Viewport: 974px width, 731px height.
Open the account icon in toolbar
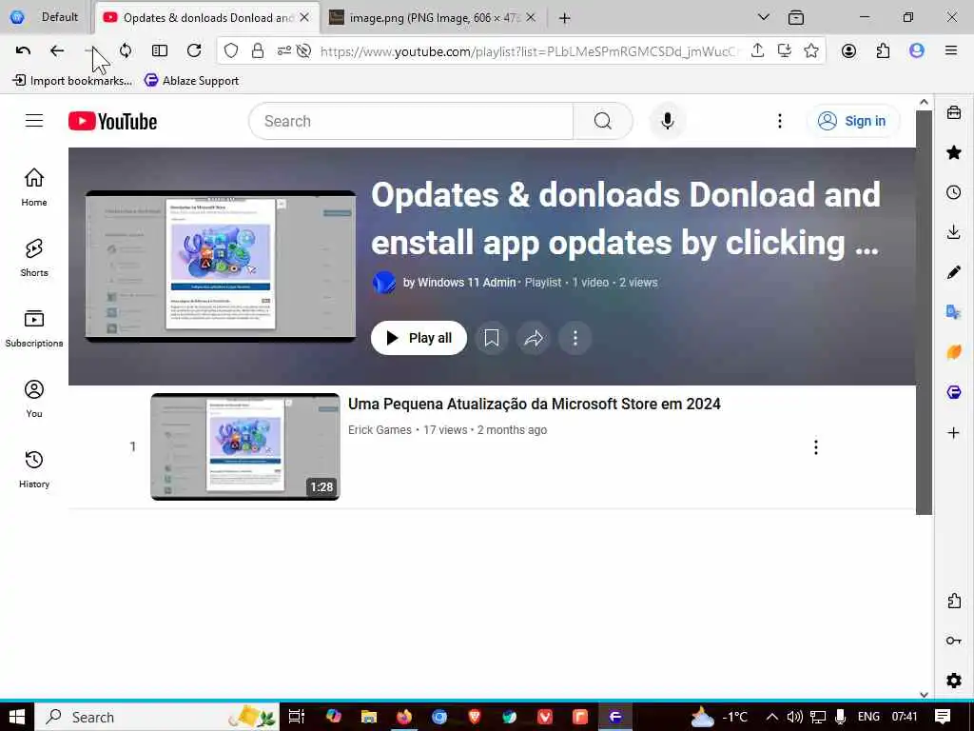(x=848, y=50)
